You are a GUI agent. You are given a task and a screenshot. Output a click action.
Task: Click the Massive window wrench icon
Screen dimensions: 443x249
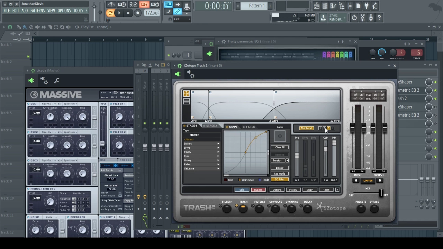coord(57,81)
